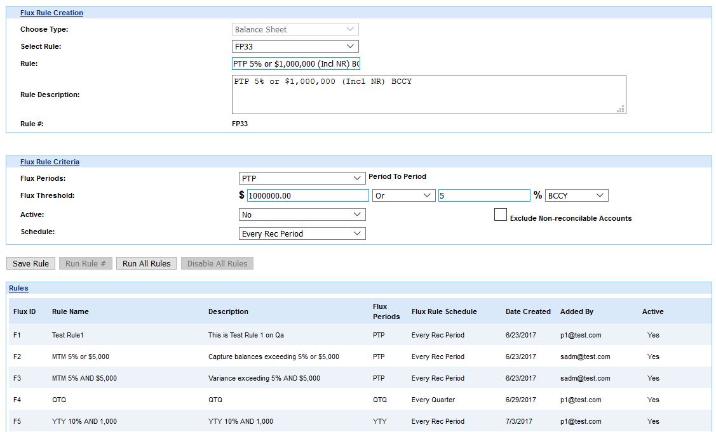Expand the Choose Type dropdown
The width and height of the screenshot is (716, 432).
[294, 29]
